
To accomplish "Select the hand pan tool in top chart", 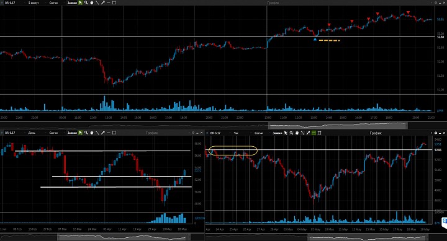I will (x=91, y=2).
